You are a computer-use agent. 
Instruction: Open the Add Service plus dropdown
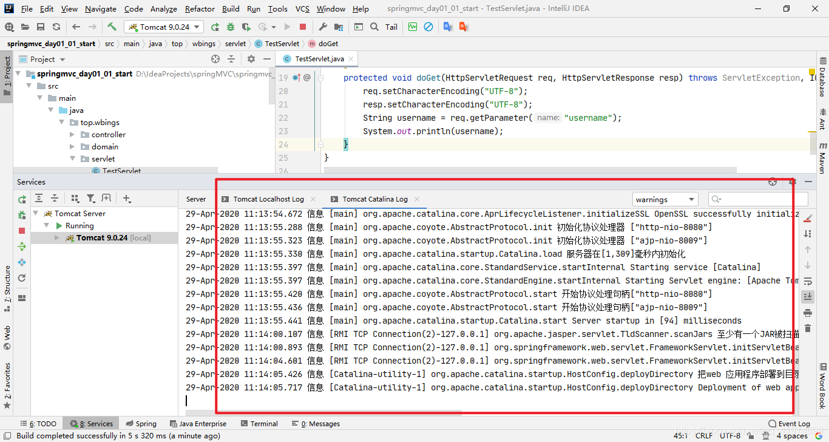127,198
